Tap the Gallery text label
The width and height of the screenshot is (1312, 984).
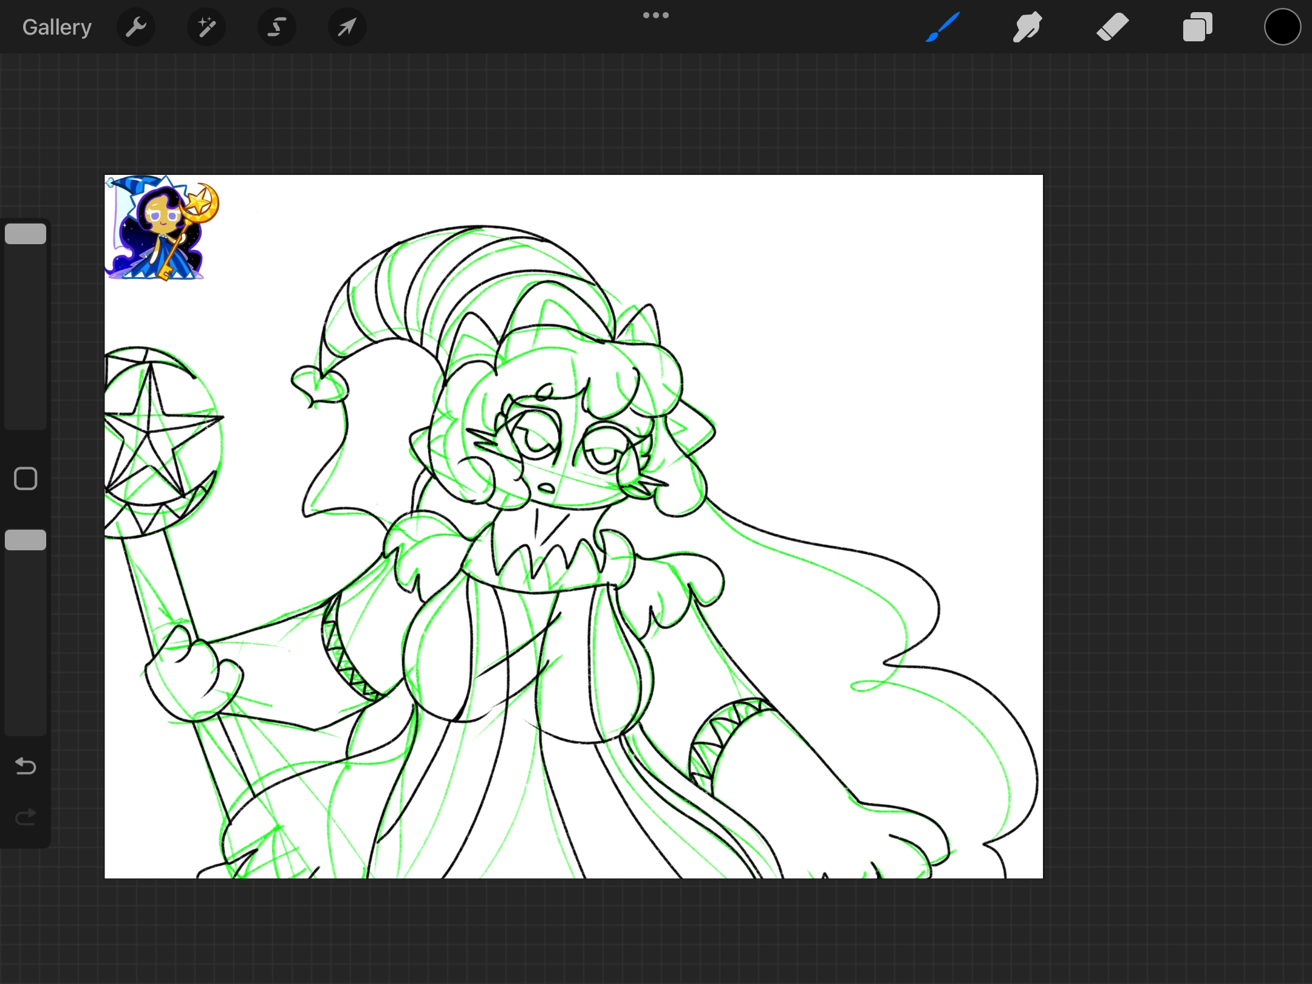click(56, 27)
